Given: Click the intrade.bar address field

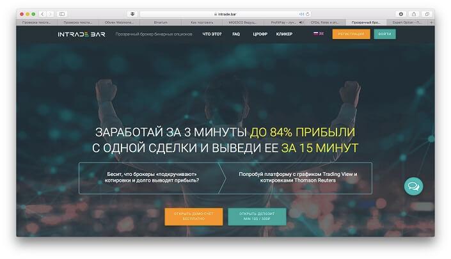Looking at the screenshot, I should 225,14.
